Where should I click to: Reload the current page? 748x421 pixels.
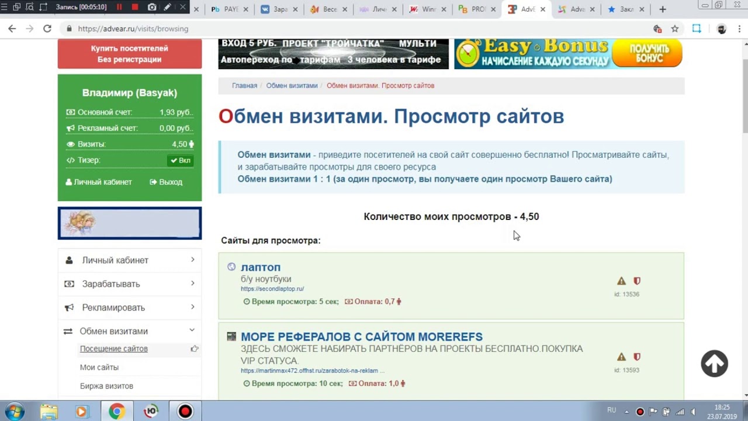[47, 29]
